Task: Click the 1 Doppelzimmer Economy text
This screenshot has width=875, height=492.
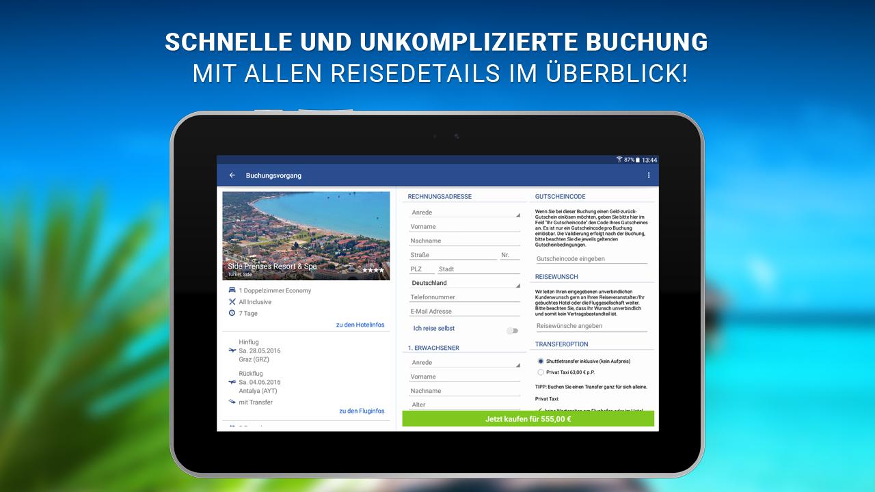Action: point(275,290)
